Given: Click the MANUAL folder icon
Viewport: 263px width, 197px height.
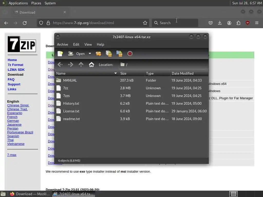Looking at the screenshot, I should click(59, 80).
